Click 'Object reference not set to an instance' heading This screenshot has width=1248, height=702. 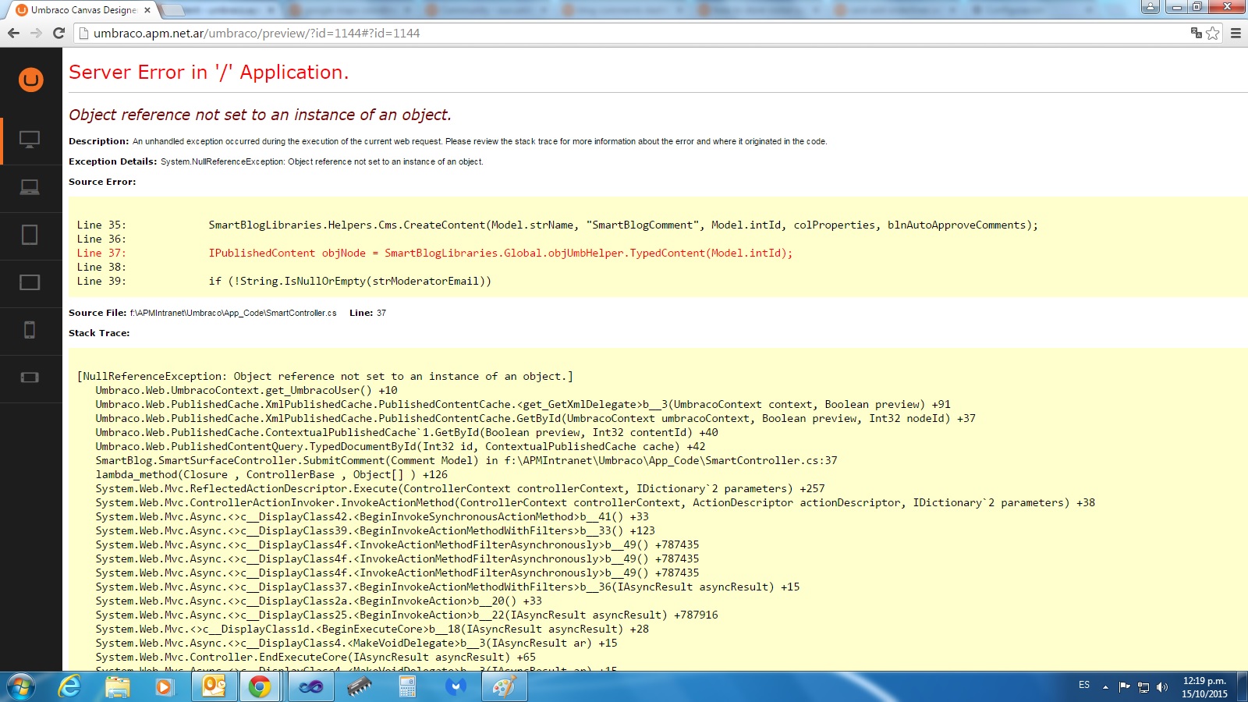(260, 115)
